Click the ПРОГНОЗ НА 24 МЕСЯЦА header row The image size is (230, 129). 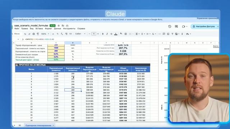(83, 65)
